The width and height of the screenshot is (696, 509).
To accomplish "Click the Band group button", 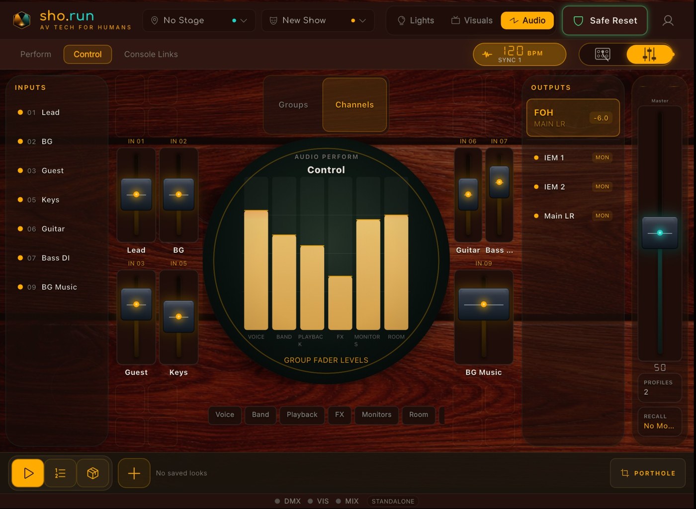I will [261, 415].
